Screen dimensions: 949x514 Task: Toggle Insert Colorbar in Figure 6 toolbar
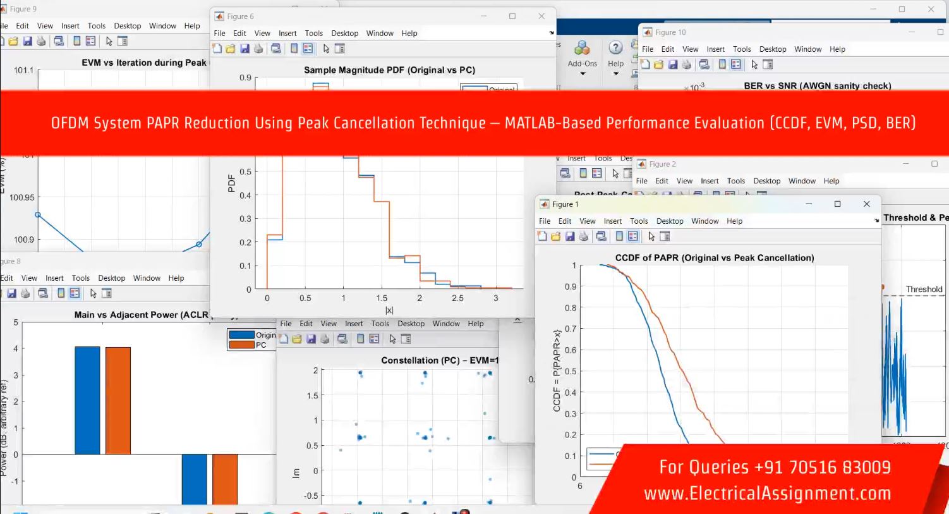tap(294, 49)
